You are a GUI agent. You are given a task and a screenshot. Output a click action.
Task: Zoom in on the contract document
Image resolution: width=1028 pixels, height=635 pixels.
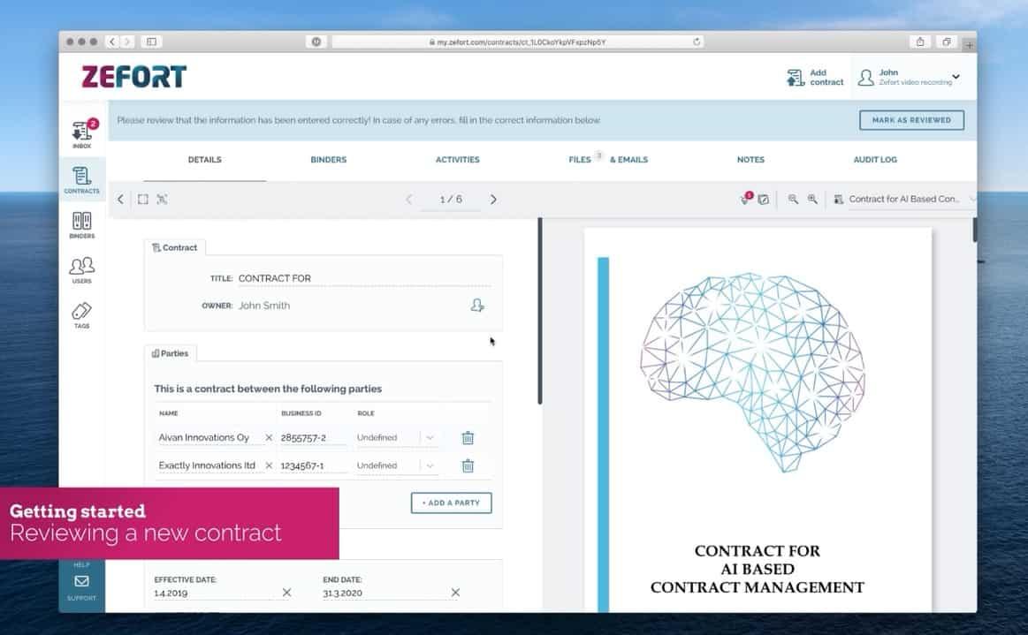click(x=794, y=199)
